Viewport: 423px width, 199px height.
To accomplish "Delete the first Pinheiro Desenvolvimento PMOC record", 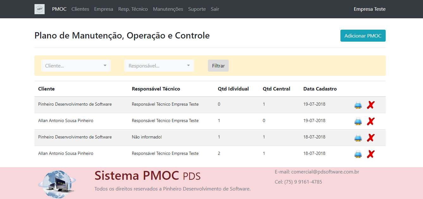I will [370, 104].
